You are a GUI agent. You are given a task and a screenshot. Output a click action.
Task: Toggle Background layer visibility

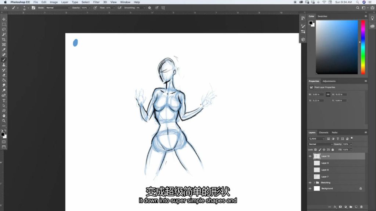(310, 188)
